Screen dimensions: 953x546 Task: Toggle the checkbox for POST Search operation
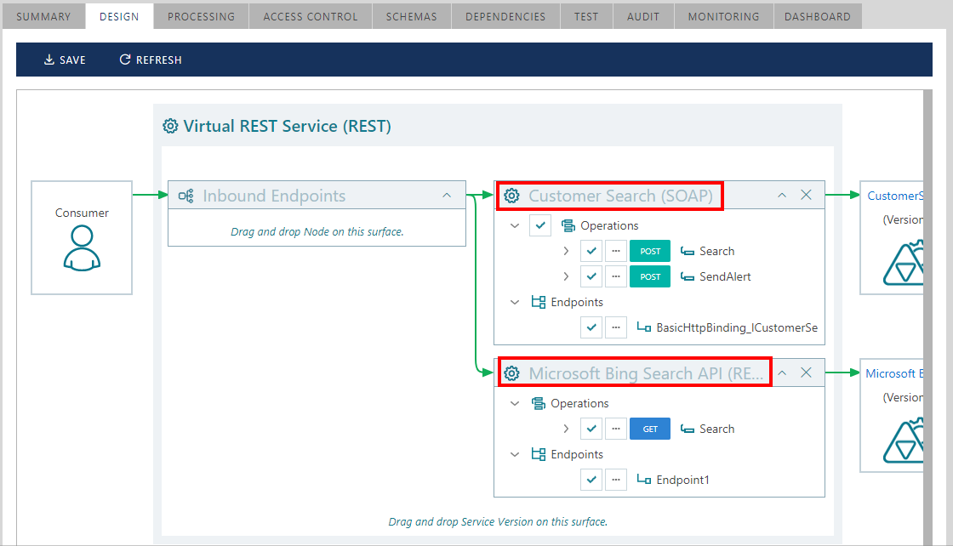tap(591, 251)
